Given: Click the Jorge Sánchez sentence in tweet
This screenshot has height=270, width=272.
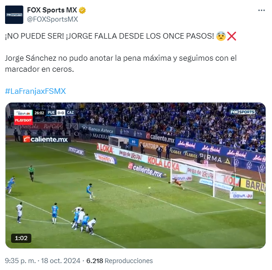Looking at the screenshot, I should 121,63.
